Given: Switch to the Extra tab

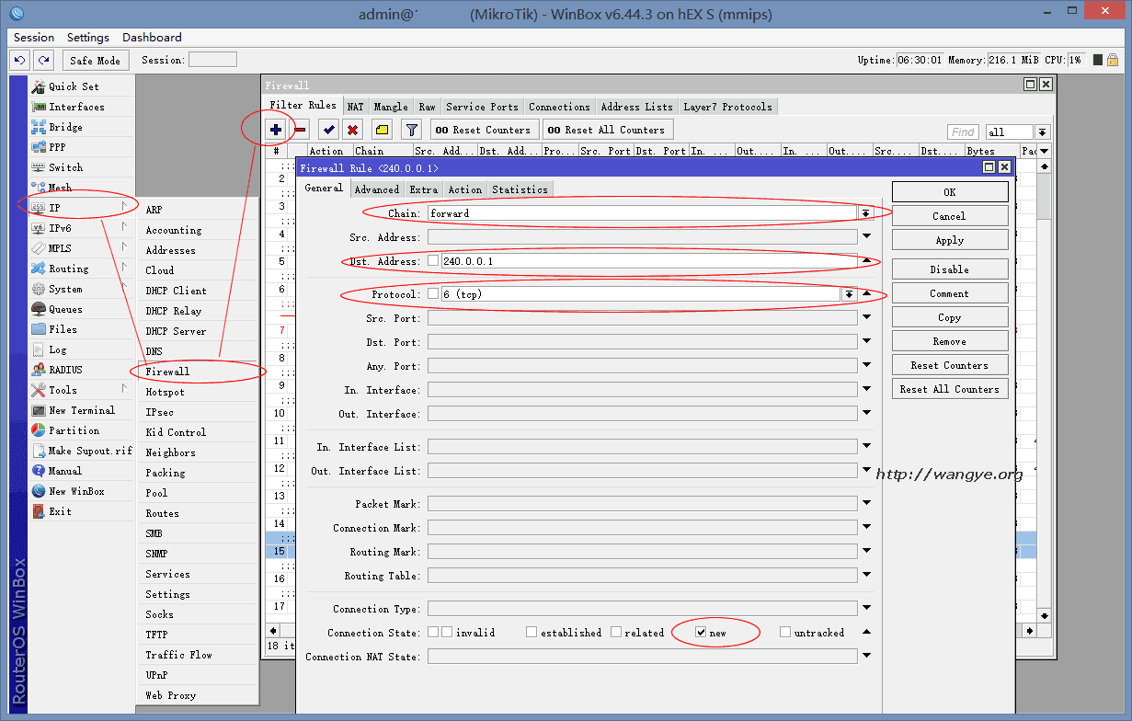Looking at the screenshot, I should point(424,189).
